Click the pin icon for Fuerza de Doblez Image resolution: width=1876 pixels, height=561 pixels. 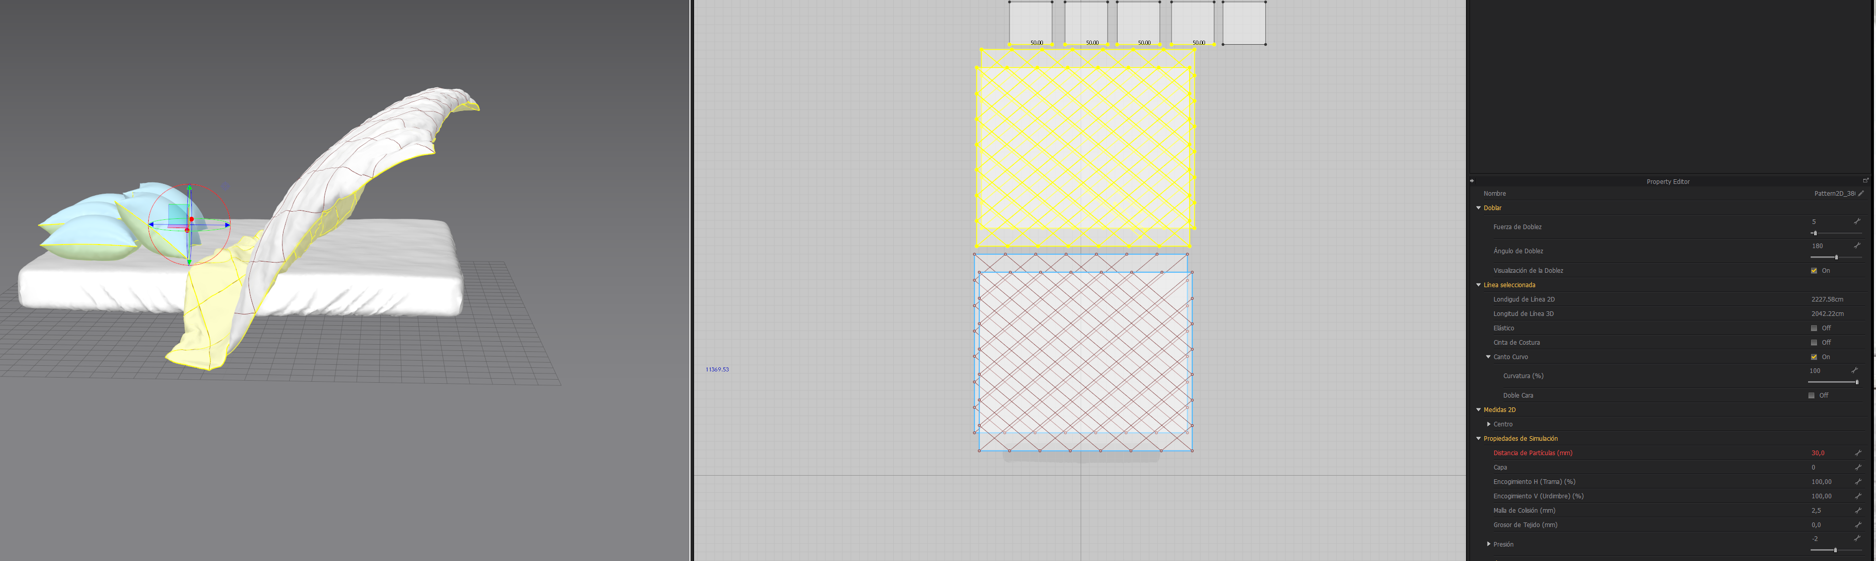pos(1856,221)
